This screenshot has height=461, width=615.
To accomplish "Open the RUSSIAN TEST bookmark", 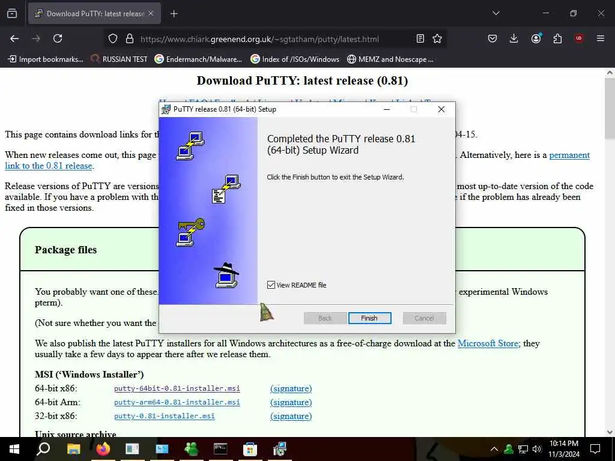I will tap(120, 59).
